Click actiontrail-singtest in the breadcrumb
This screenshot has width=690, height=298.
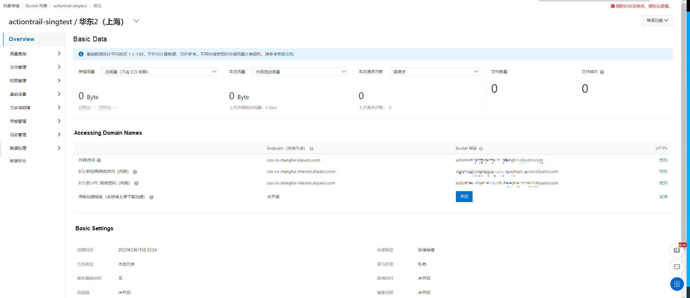click(70, 6)
